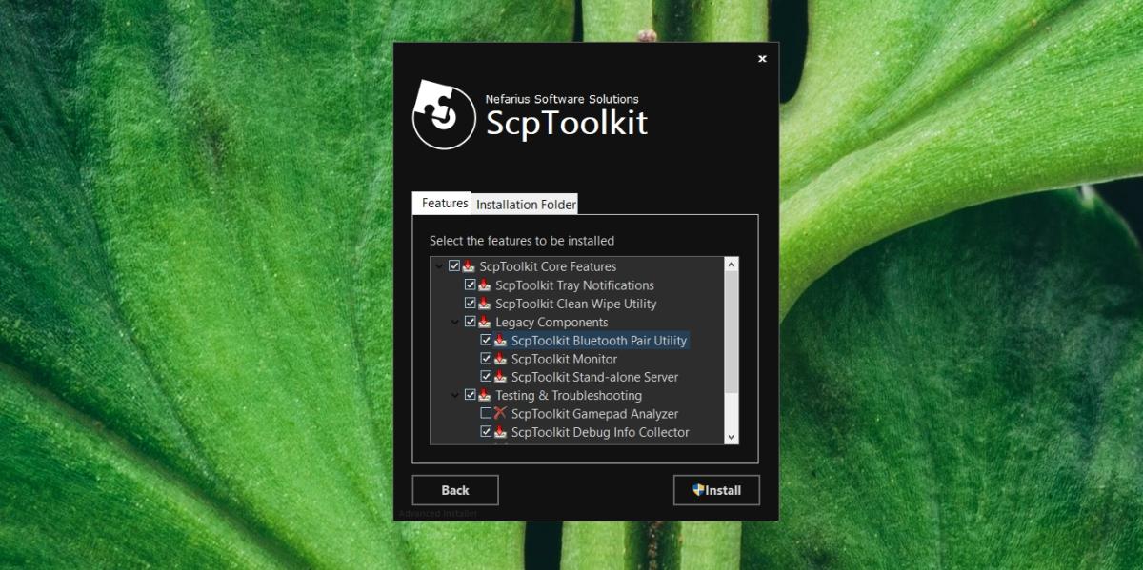Collapse the Legacy Components tree node
This screenshot has width=1143, height=570.
(454, 323)
